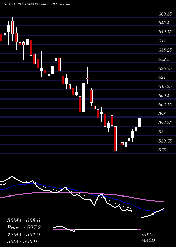Click the 660.85 price axis label

coord(165,14)
